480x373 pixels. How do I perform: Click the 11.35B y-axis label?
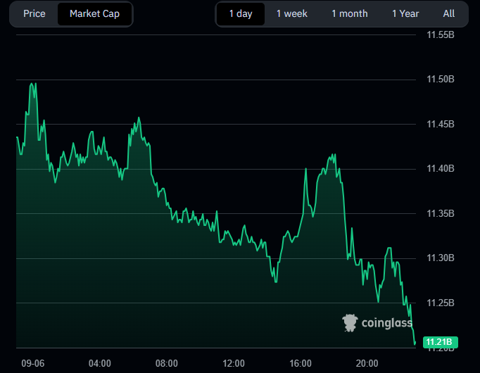(x=441, y=214)
